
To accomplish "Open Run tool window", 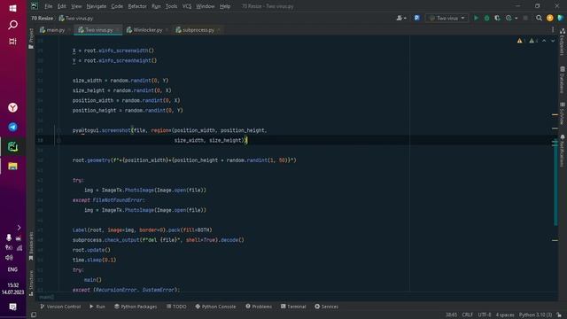I will [x=97, y=307].
